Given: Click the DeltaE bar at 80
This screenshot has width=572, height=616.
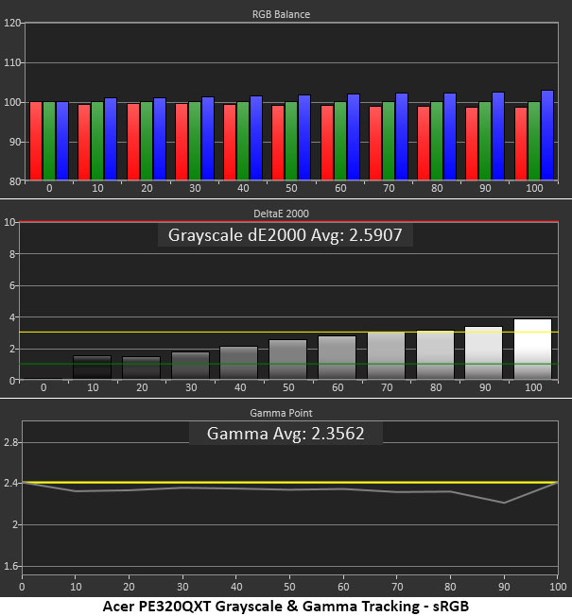Looking at the screenshot, I should 435,354.
